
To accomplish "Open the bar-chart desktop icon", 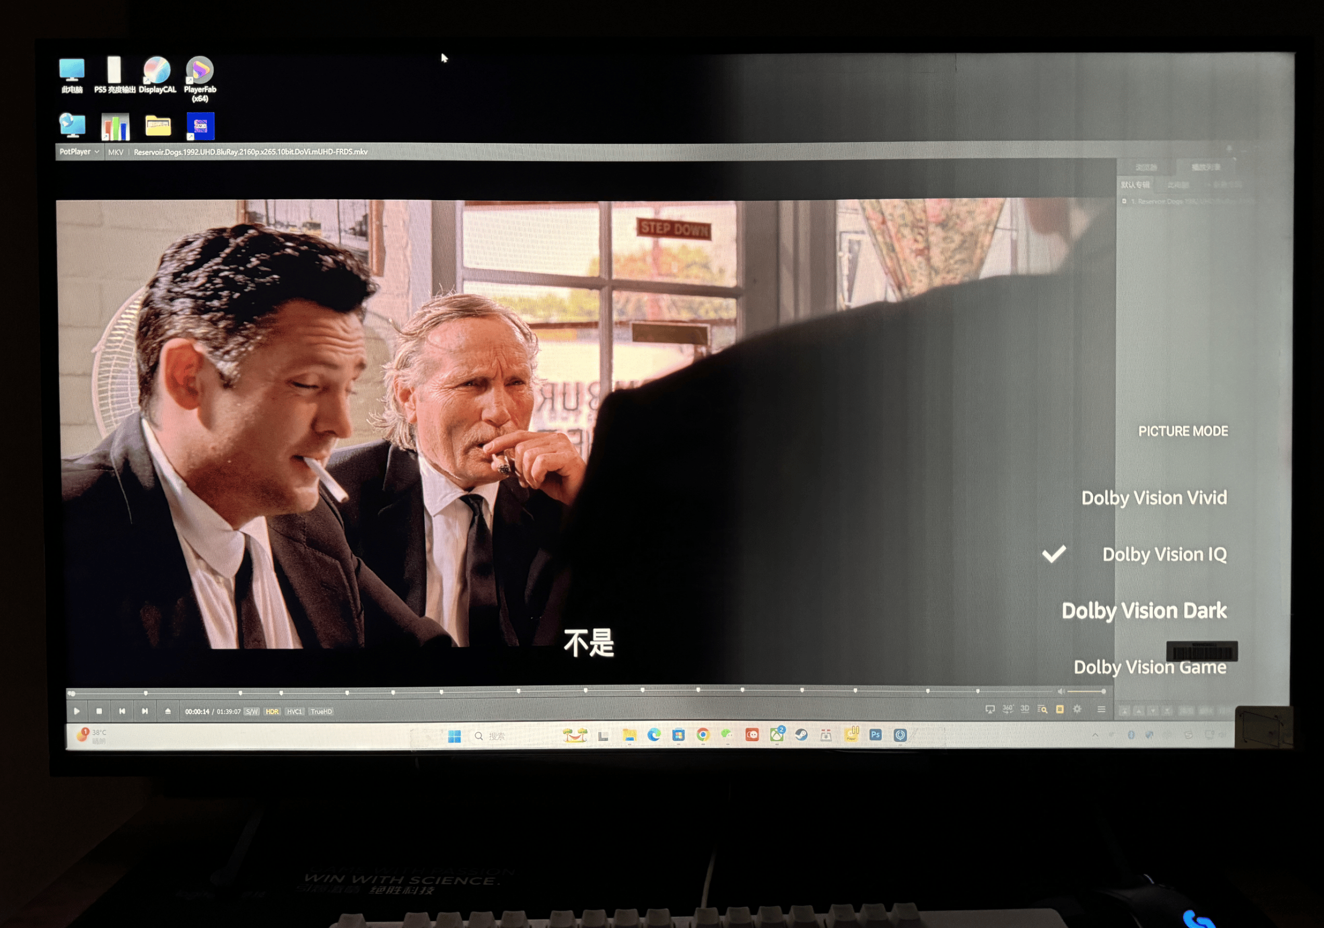I will pos(115,126).
